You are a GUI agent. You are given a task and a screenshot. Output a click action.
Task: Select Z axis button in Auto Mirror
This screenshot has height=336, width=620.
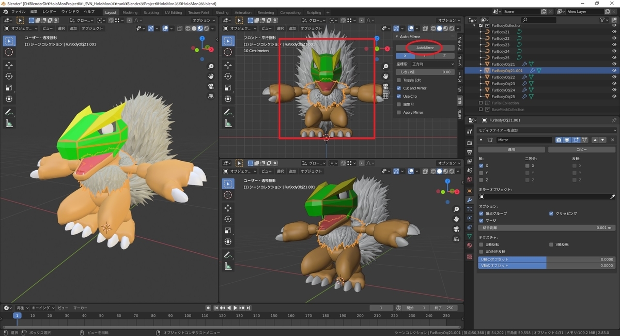(x=443, y=56)
